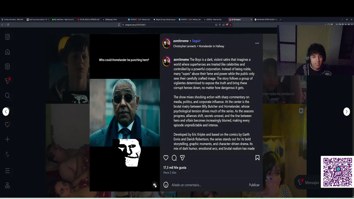Create new post with plus icon
The height and width of the screenshot is (199, 354).
tap(7, 139)
